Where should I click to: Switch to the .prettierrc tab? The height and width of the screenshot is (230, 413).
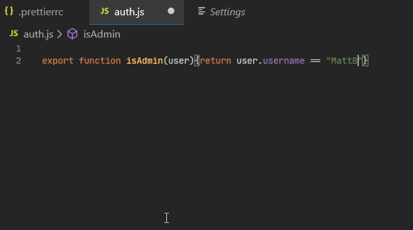click(x=34, y=12)
